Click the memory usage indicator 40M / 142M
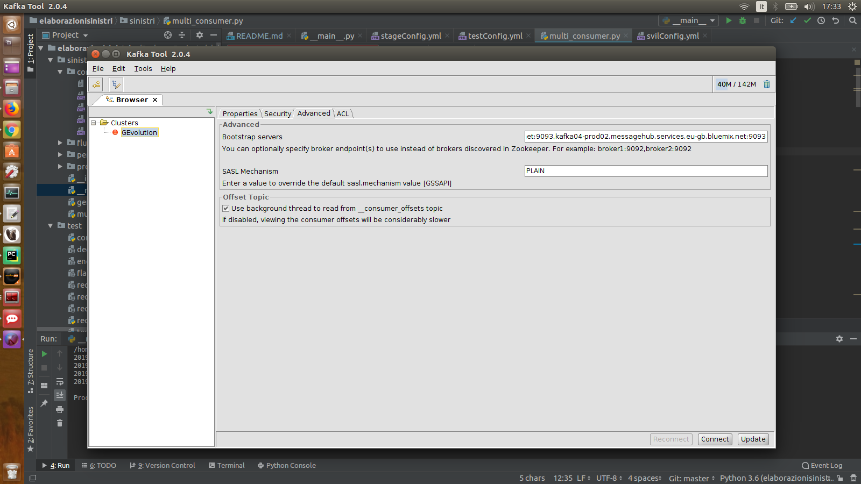Viewport: 861px width, 484px height. (737, 84)
